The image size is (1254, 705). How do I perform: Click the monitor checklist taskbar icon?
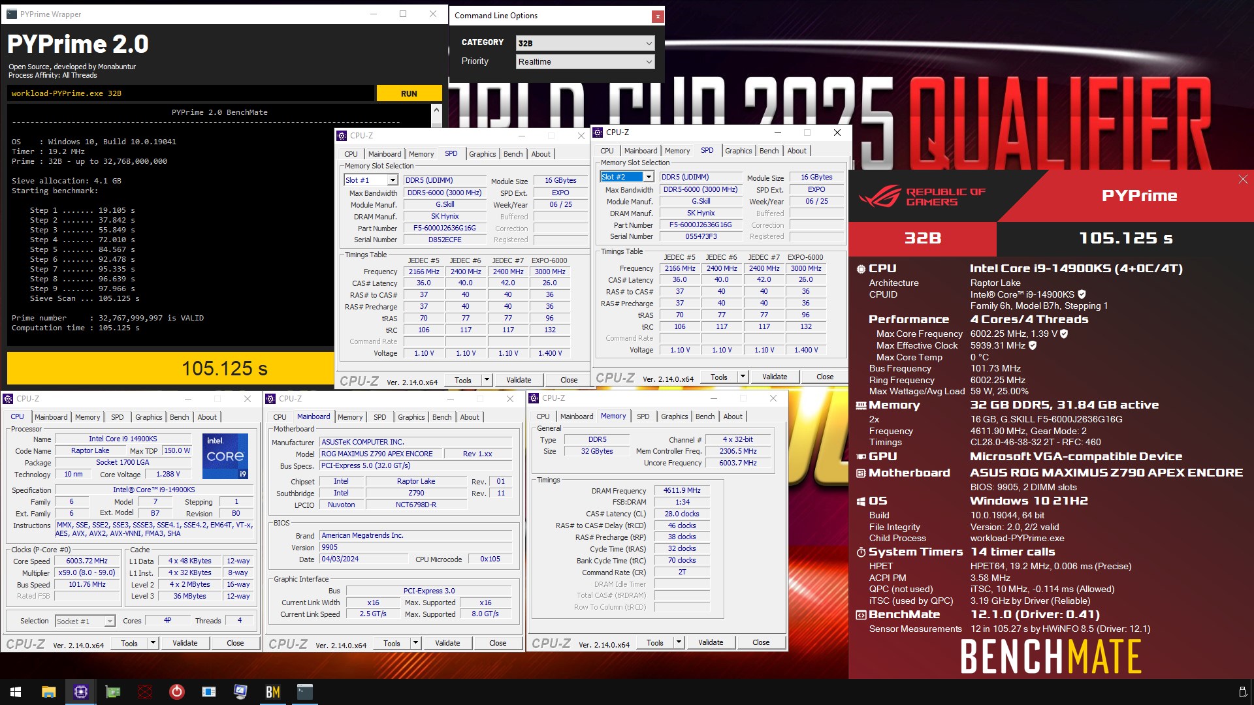tap(240, 692)
